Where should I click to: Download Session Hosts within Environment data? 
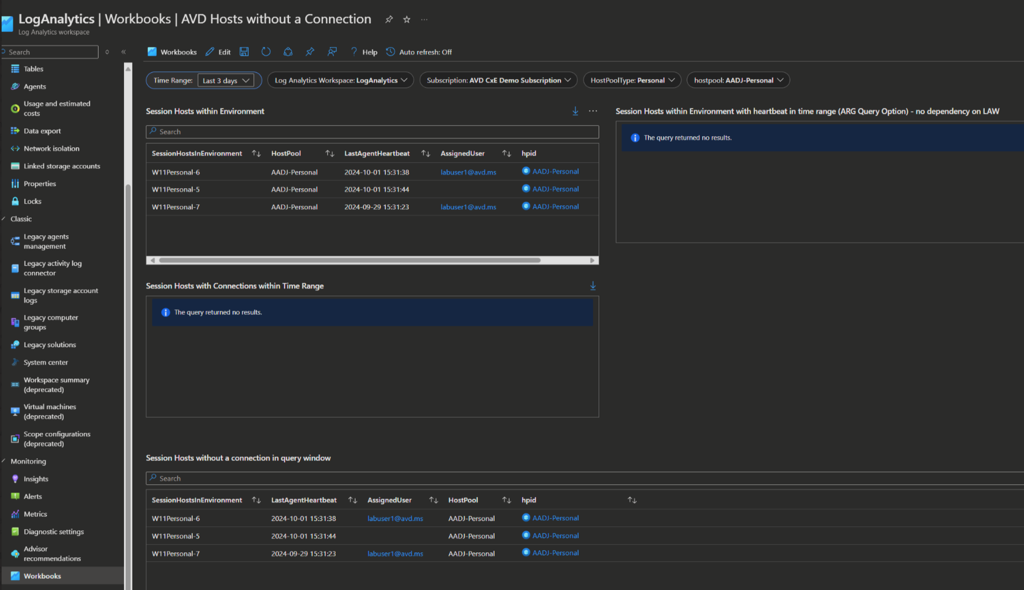[x=575, y=111]
